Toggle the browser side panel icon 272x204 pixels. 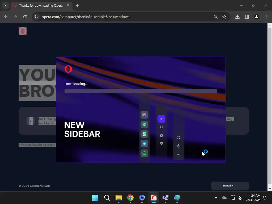coord(247,17)
